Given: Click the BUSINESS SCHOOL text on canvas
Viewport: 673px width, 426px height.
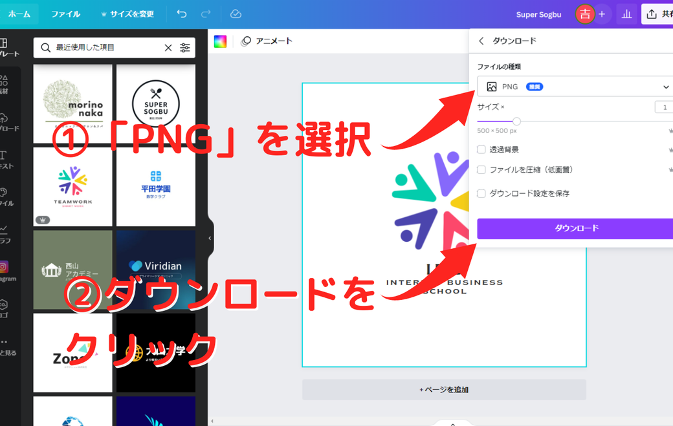Looking at the screenshot, I should pos(444,287).
